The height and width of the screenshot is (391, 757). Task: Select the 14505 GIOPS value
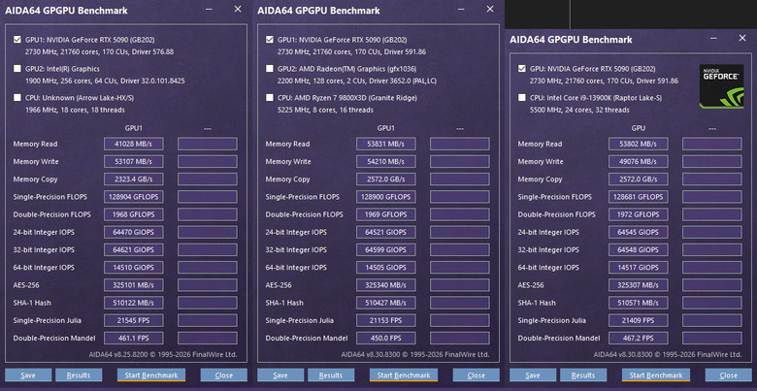tap(385, 268)
